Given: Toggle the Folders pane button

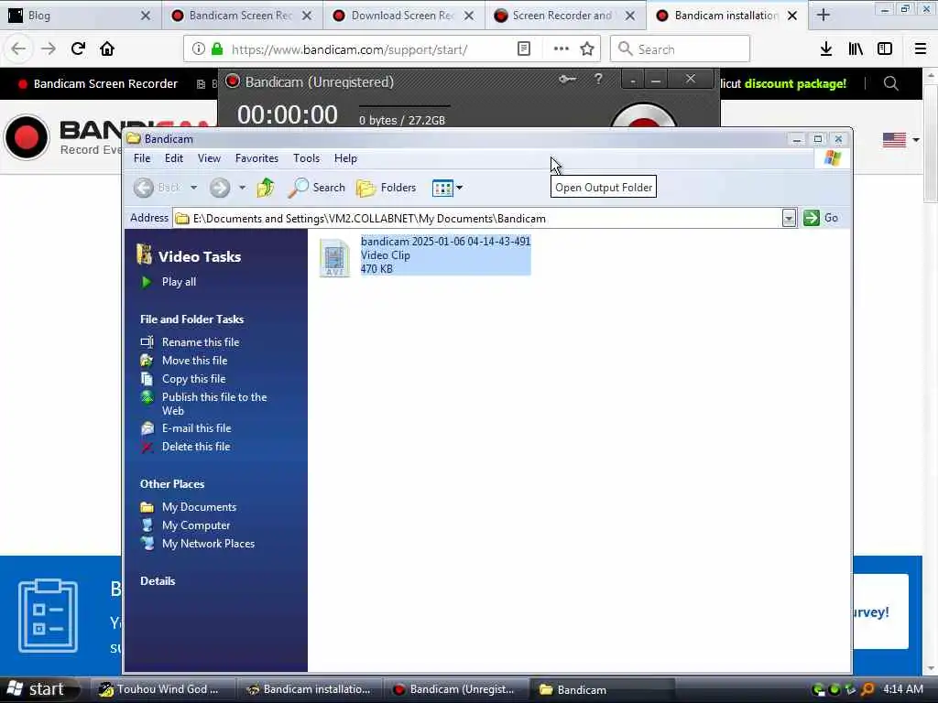Looking at the screenshot, I should pos(386,188).
